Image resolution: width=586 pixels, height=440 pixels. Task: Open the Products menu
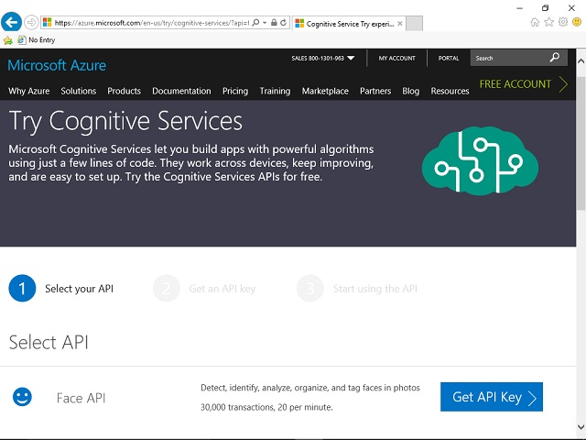click(x=125, y=91)
